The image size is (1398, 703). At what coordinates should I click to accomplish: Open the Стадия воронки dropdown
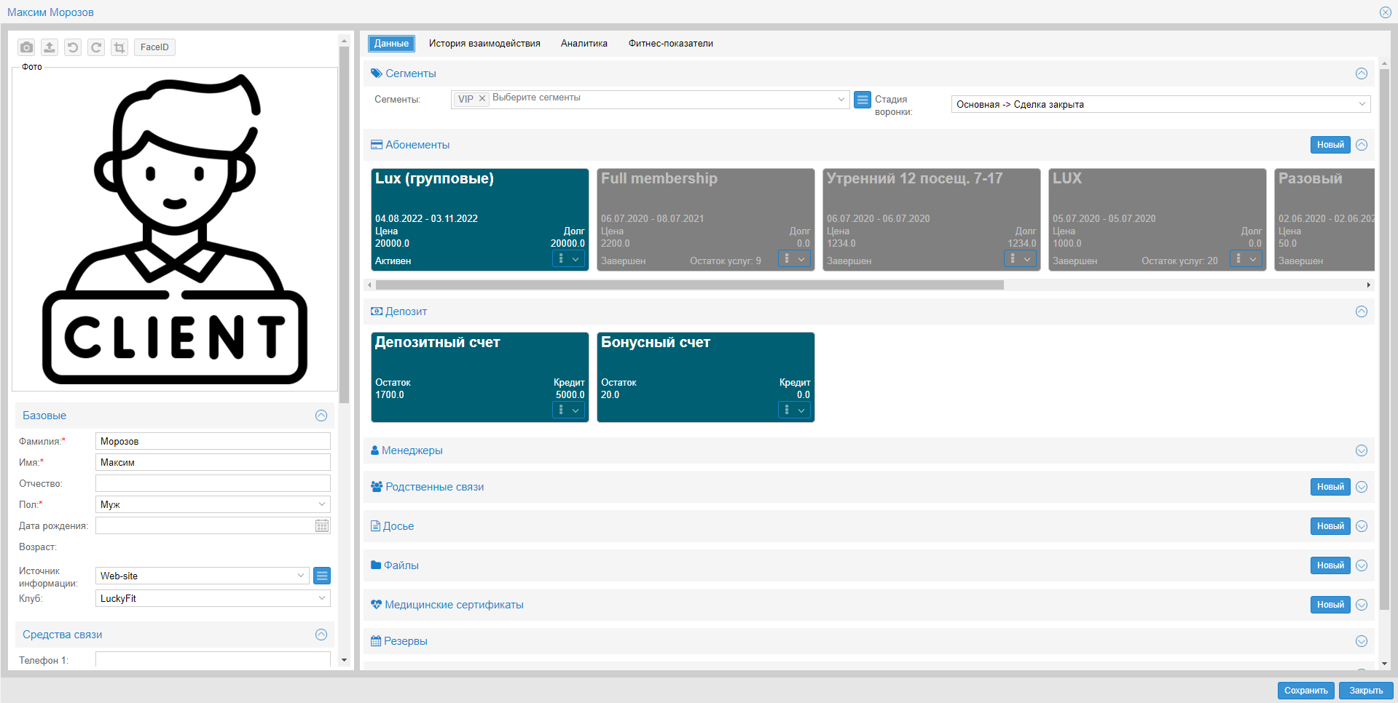[x=1161, y=104]
